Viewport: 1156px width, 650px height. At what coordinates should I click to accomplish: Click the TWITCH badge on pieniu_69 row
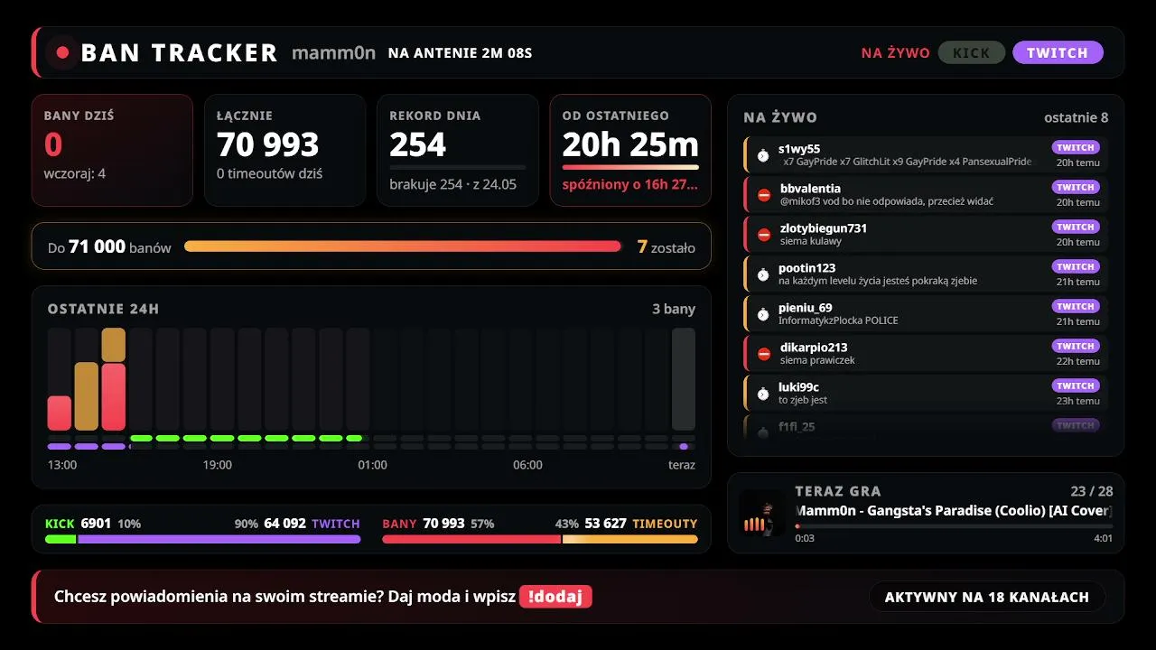click(x=1076, y=306)
